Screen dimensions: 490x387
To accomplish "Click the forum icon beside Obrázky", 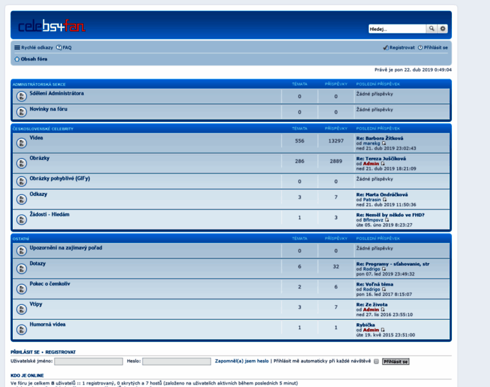I will click(x=21, y=163).
